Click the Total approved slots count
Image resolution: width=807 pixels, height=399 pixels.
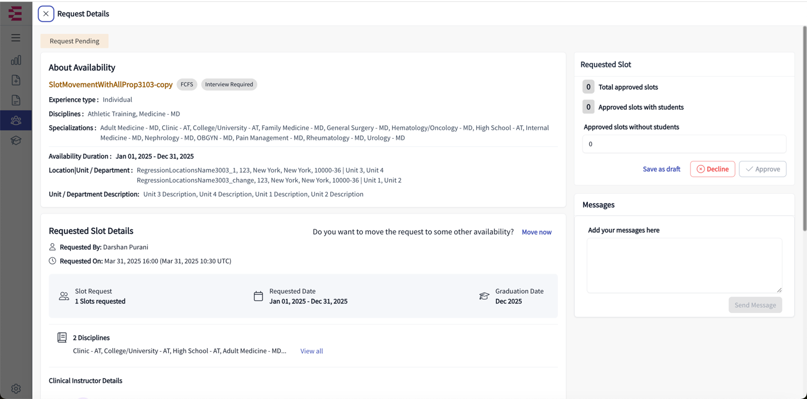pyautogui.click(x=588, y=87)
